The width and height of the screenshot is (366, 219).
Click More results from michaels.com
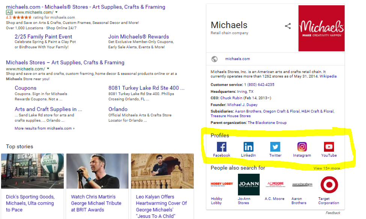pos(45,128)
